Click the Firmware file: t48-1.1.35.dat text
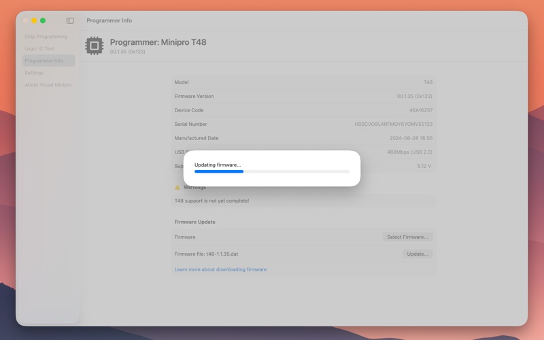 pos(206,254)
